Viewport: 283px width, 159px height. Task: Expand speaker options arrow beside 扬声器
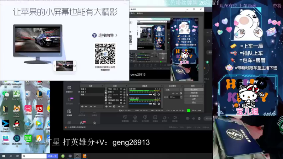[179, 118]
